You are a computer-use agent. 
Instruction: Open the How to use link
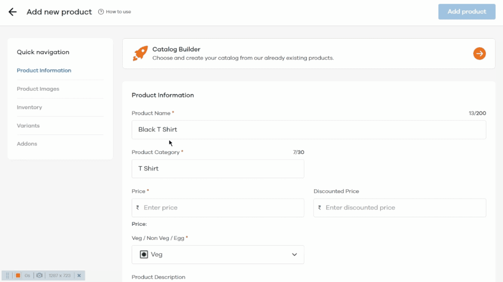119,12
